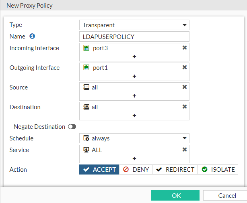Viewport: 247px width, 203px height.
Task: Add another Incoming Interface with plus
Action: pos(134,57)
